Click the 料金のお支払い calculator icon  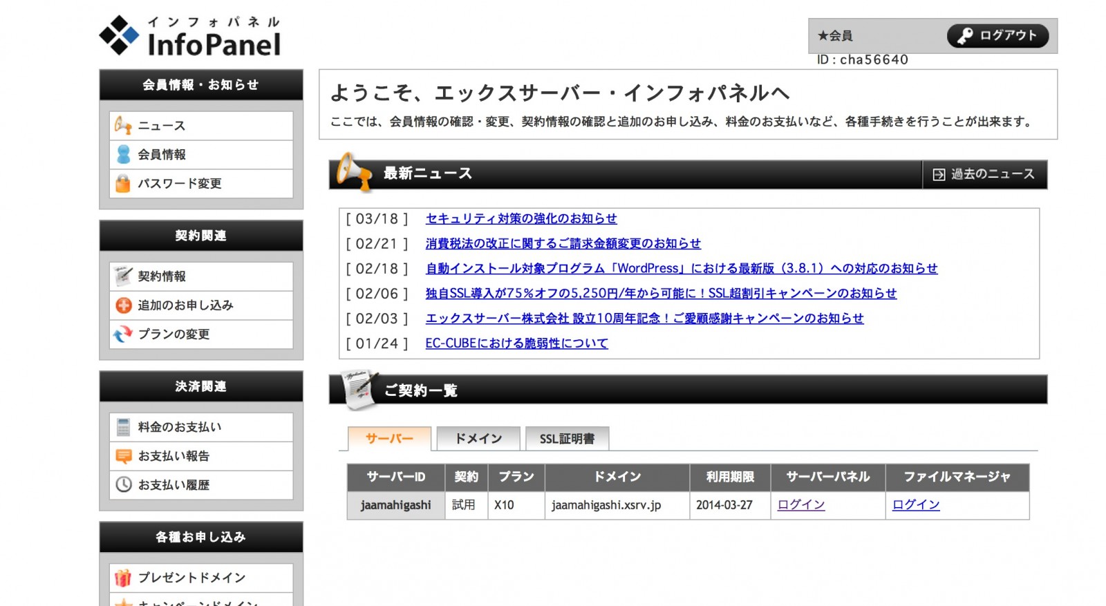(x=123, y=427)
